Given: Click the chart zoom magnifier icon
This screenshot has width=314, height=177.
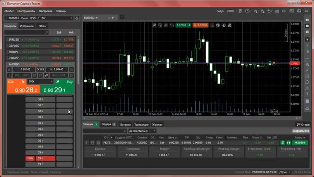Looking at the screenshot, I should 155,25.
